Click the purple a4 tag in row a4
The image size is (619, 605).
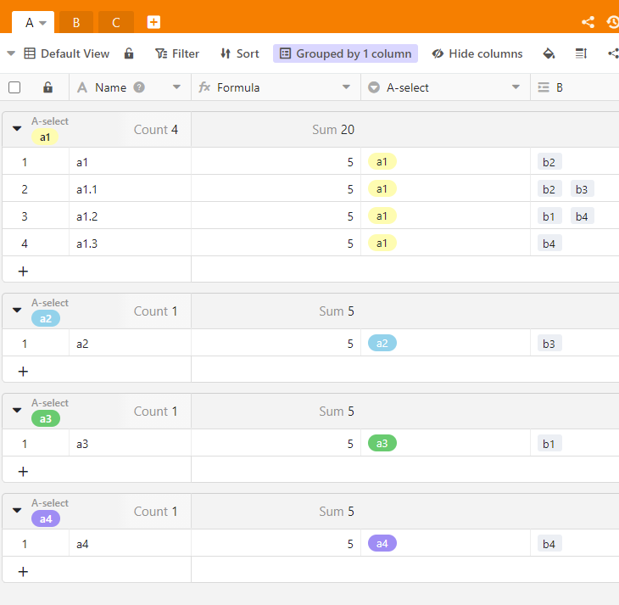click(x=382, y=543)
